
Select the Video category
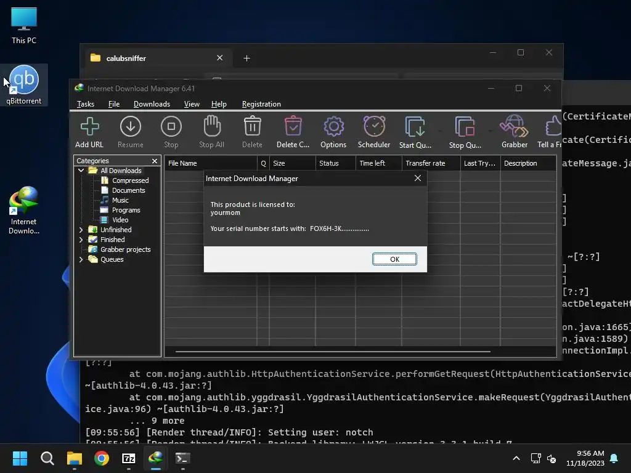click(120, 220)
